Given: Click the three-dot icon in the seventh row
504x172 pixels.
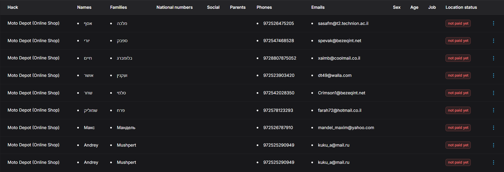Looking at the screenshot, I should [x=493, y=128].
